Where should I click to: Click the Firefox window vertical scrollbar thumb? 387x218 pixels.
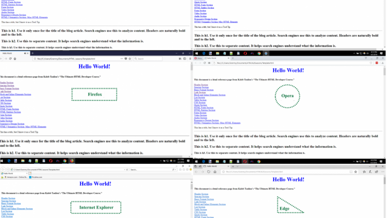point(192,67)
